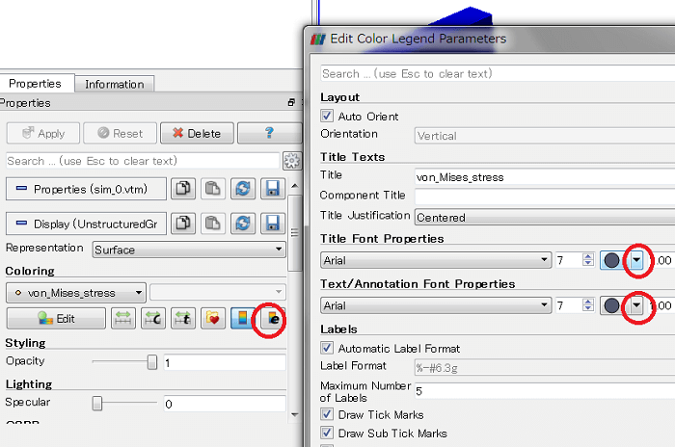Screen dimensions: 675x447
Task: Expand the von_Mises_stress coloring dropdown
Action: (75, 293)
